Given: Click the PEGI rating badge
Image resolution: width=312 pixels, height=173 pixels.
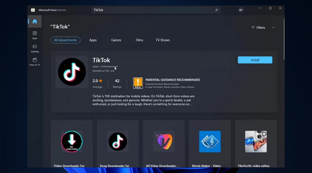Looking at the screenshot, I should point(138,83).
